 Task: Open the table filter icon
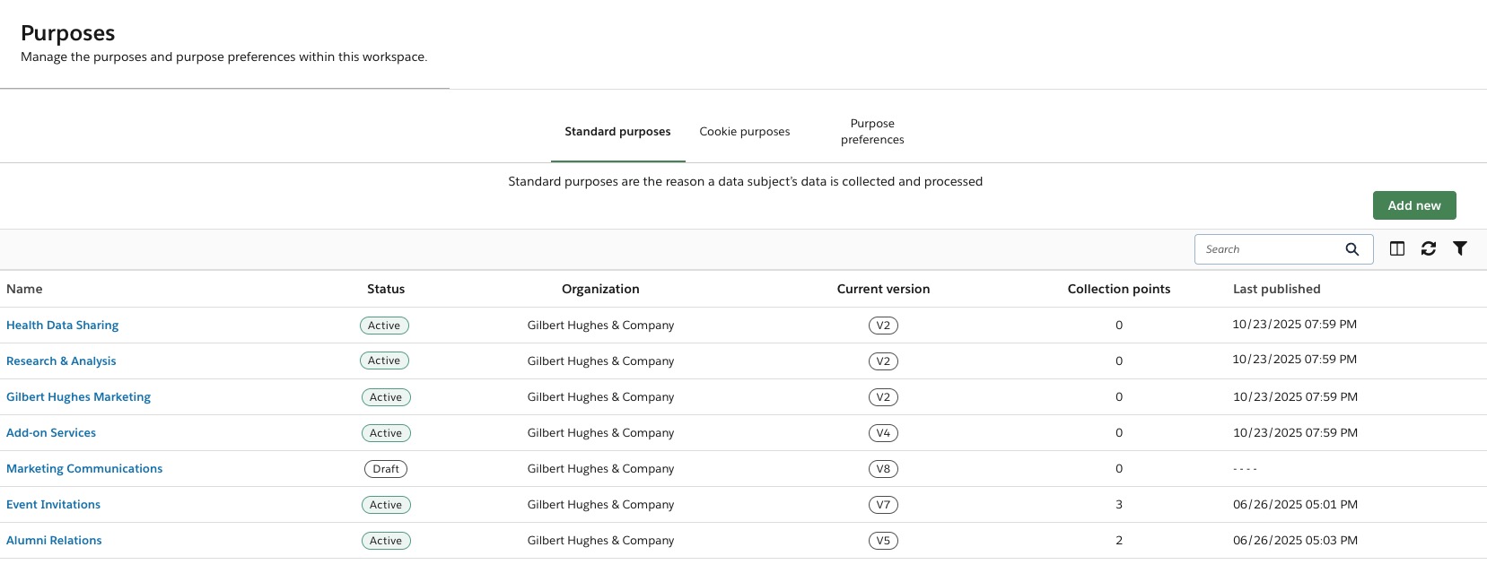pyautogui.click(x=1460, y=248)
